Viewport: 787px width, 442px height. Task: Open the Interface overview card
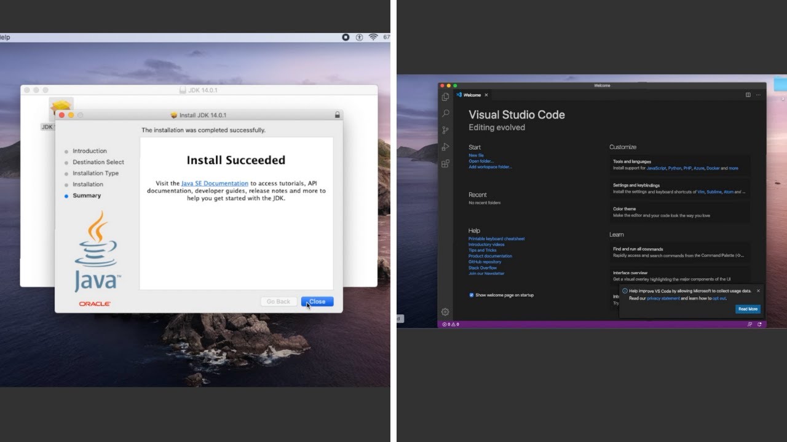tap(679, 276)
